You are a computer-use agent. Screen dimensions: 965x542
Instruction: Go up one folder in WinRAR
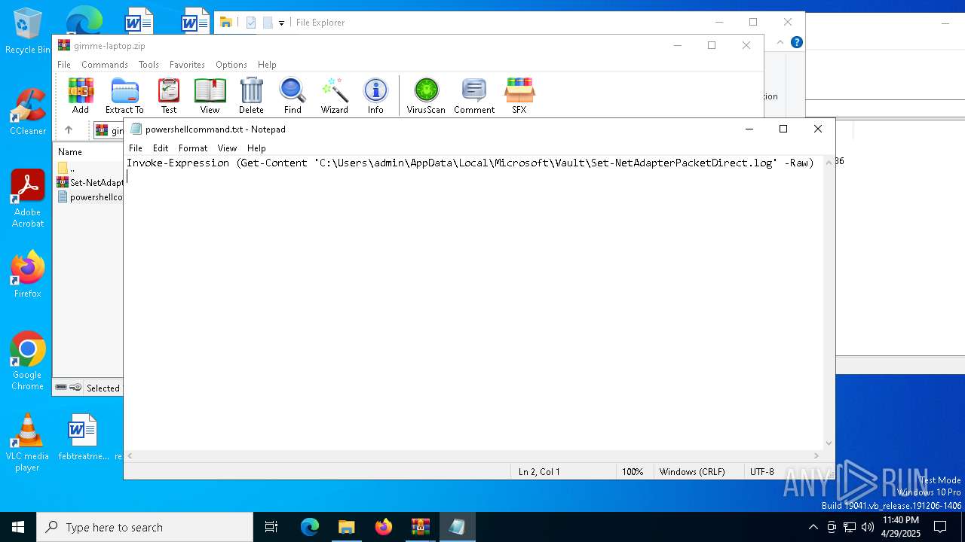(x=69, y=130)
